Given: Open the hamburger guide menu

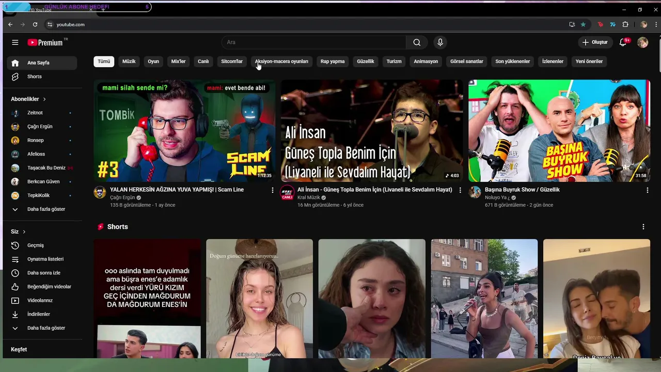Looking at the screenshot, I should pos(15,42).
